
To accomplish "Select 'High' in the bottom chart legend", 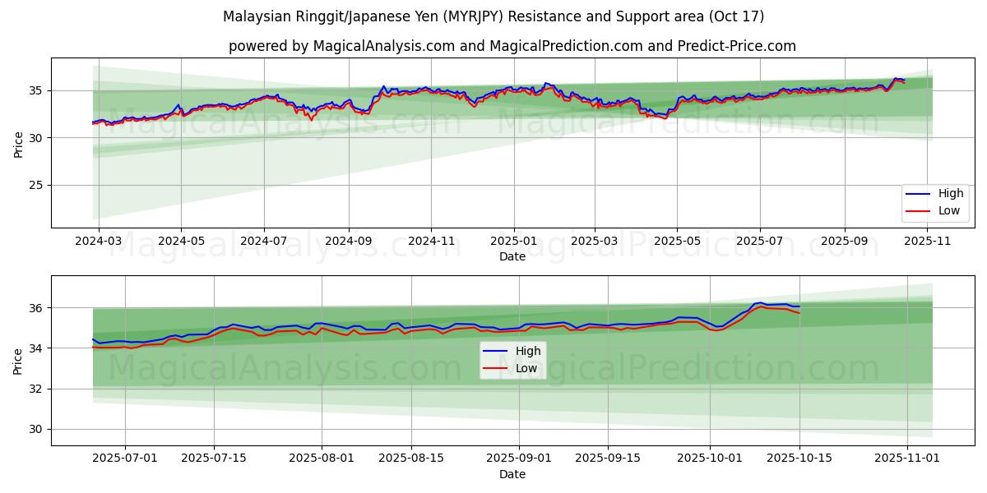I will click(527, 351).
